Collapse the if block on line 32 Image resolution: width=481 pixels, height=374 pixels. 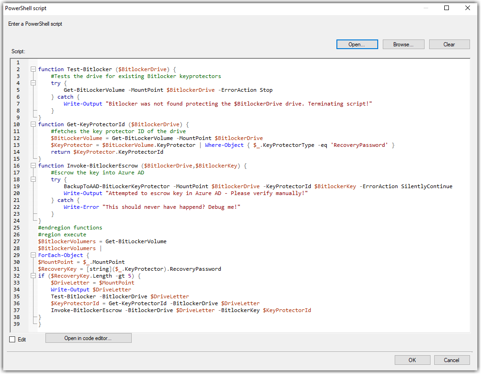[33, 276]
